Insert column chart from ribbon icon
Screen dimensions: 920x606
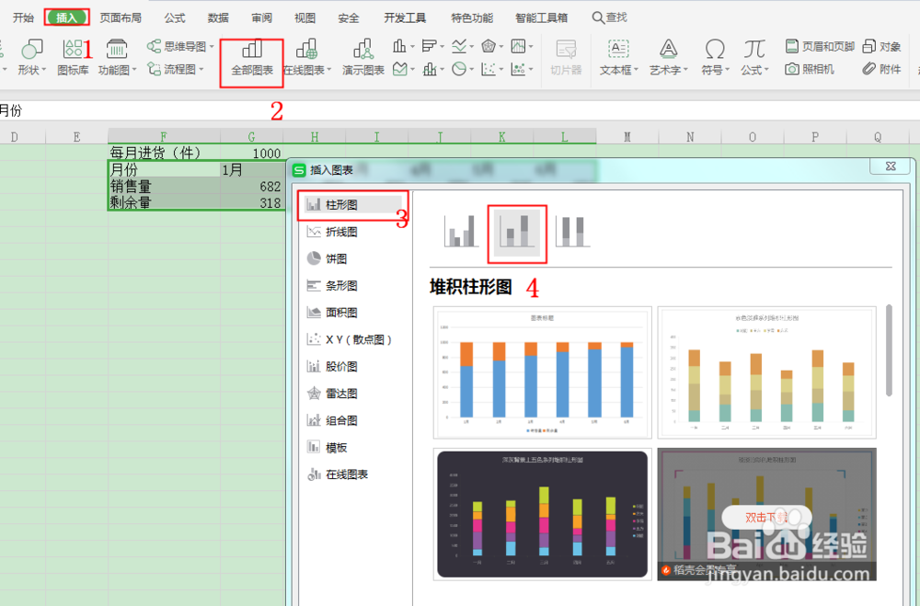399,46
